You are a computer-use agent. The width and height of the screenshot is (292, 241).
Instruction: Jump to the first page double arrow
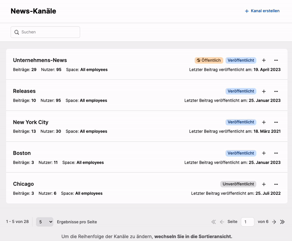coord(214,222)
